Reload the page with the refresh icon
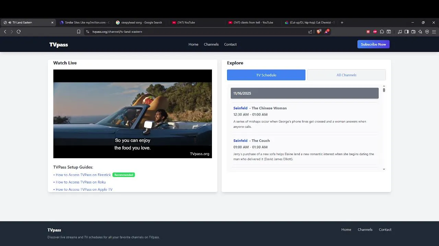The width and height of the screenshot is (439, 246). [x=19, y=31]
